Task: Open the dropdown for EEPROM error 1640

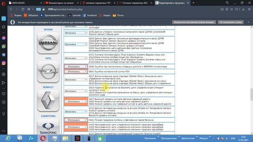Action: (x=76, y=67)
